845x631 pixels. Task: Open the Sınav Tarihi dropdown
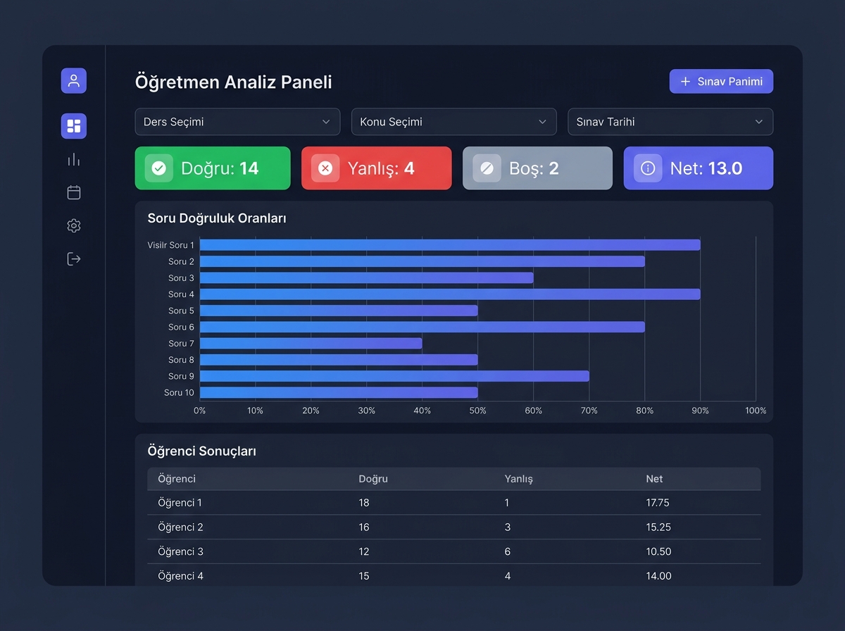pyautogui.click(x=670, y=122)
